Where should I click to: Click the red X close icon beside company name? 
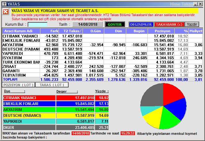[x=6, y=12]
